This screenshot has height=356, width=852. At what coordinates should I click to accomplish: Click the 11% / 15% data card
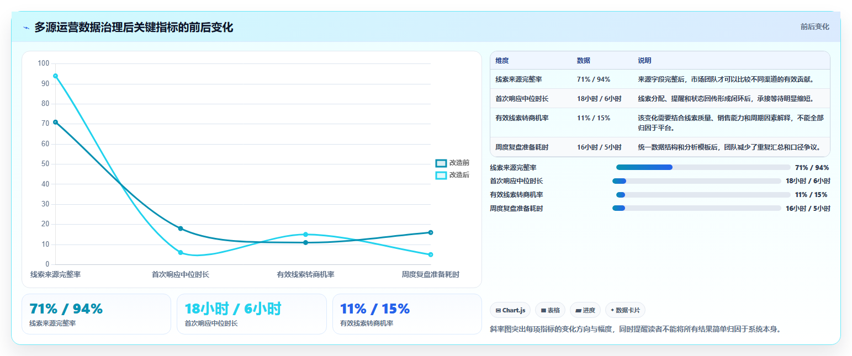click(407, 314)
